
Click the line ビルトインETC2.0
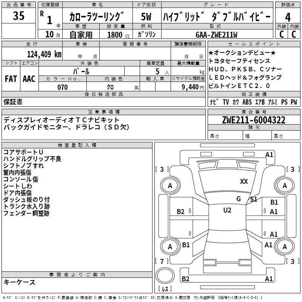[x=239, y=86]
